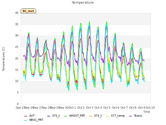166x125 pixels.
Task: Click the green AM25T_PRT legend marker
Action: 66,116
